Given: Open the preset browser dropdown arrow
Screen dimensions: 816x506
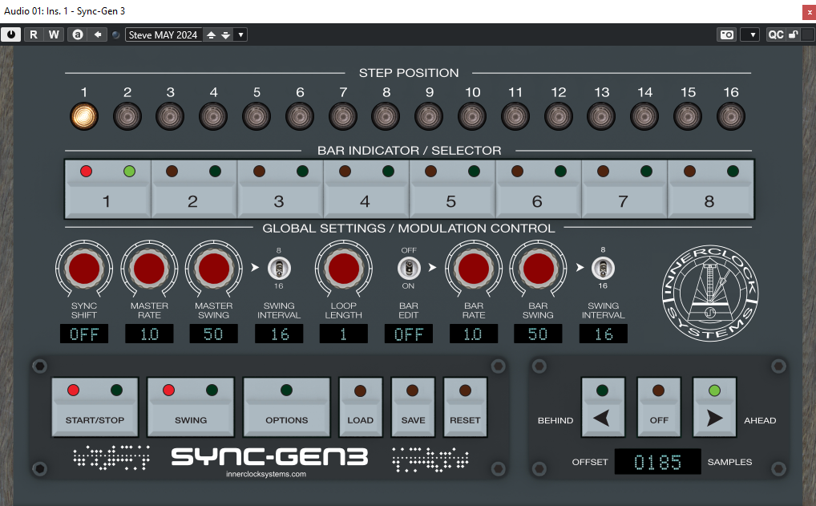Looking at the screenshot, I should point(241,34).
